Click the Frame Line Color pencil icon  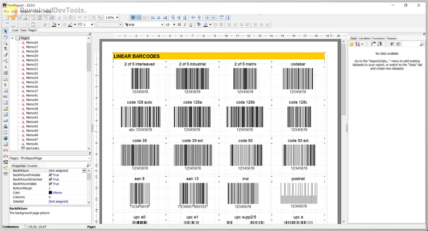[70, 25]
